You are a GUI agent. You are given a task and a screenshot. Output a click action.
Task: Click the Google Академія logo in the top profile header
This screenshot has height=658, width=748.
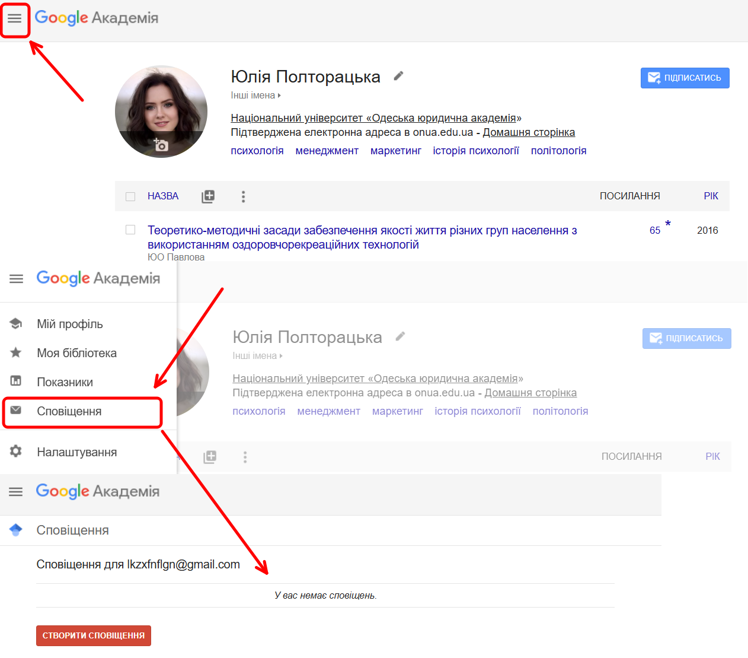click(x=97, y=18)
